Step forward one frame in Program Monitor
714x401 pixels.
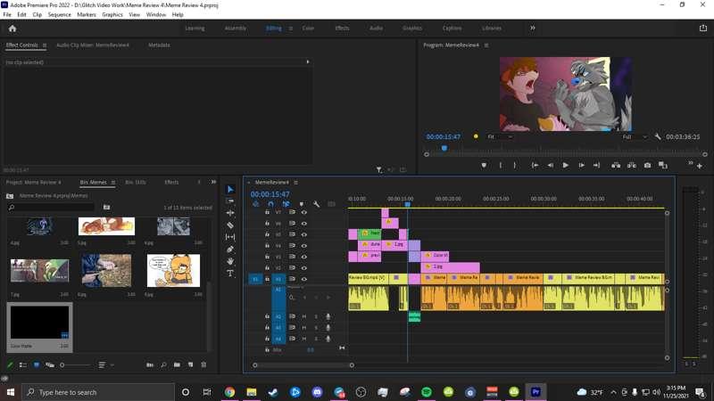(x=581, y=166)
